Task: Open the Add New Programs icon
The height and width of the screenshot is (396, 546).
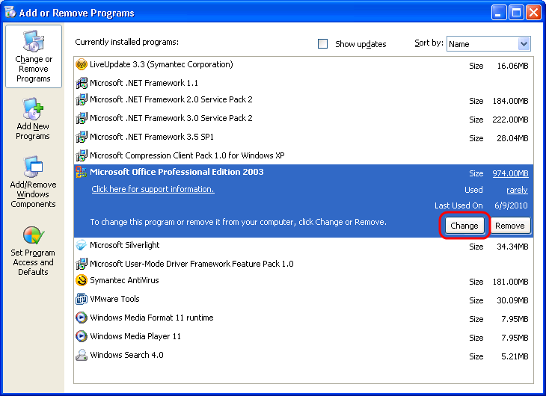Action: [x=34, y=108]
